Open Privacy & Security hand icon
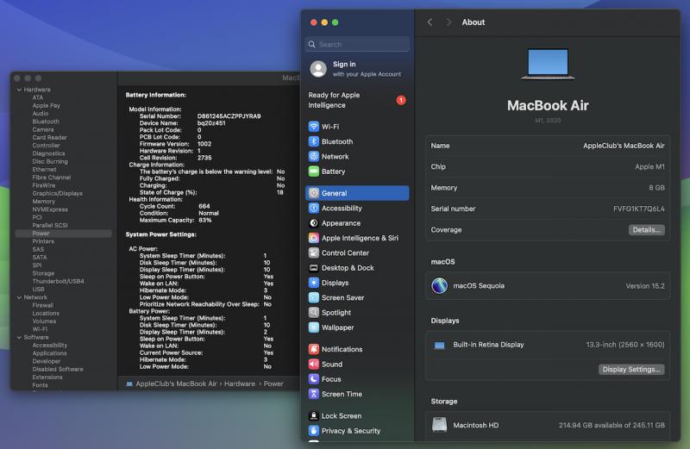The image size is (690, 449). coord(313,431)
